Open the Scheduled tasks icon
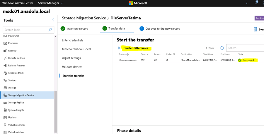The image size is (264, 134). [5, 73]
